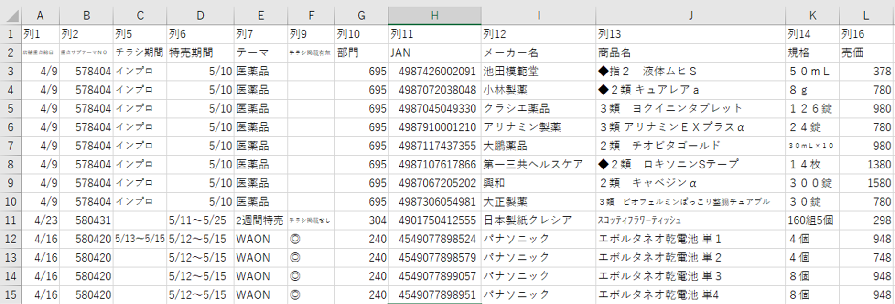
Task: Click cell containing 列1
Action: (40, 34)
